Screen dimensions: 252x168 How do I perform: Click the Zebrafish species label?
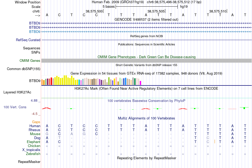[33, 154]
